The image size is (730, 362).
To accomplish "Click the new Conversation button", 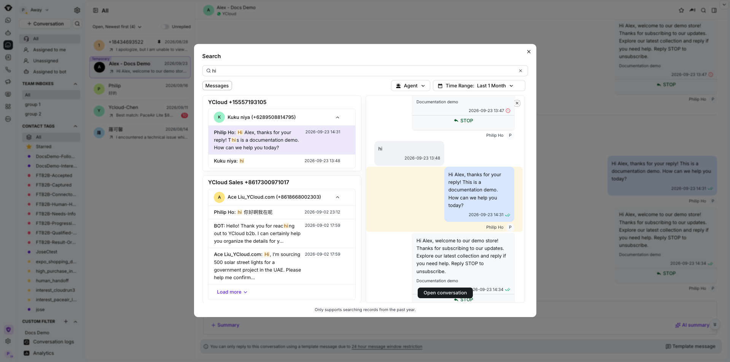I will (45, 24).
